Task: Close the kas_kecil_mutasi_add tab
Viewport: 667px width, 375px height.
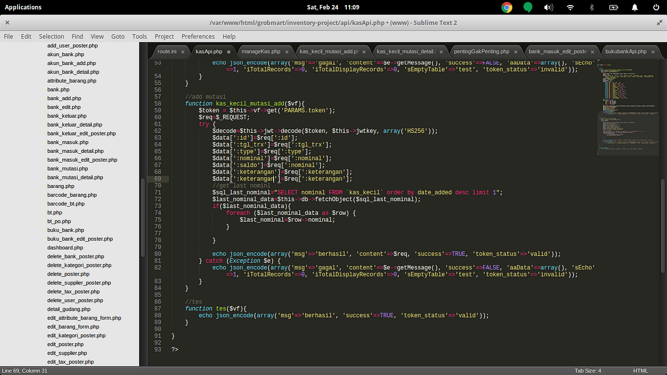Action: pos(363,51)
